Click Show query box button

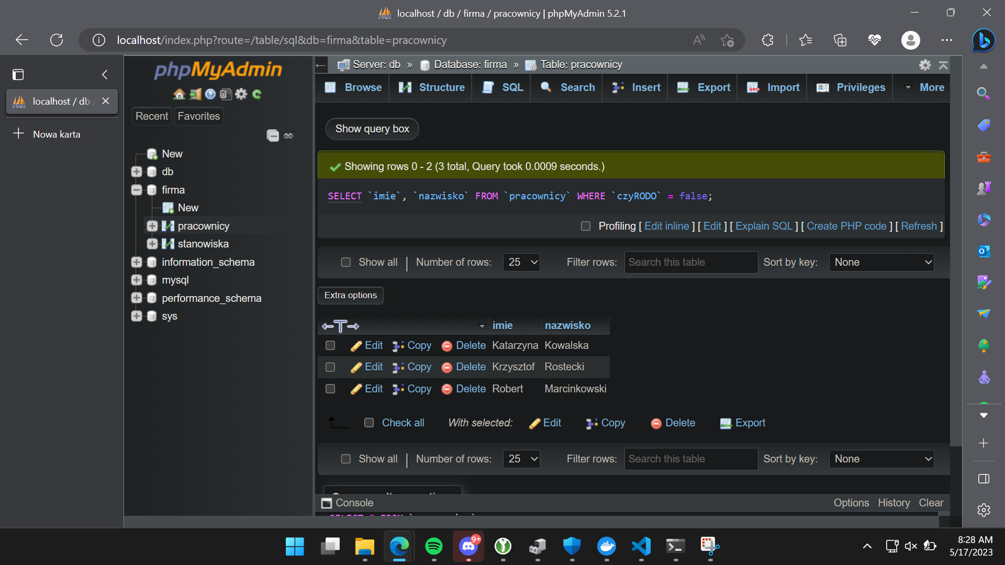(x=372, y=129)
